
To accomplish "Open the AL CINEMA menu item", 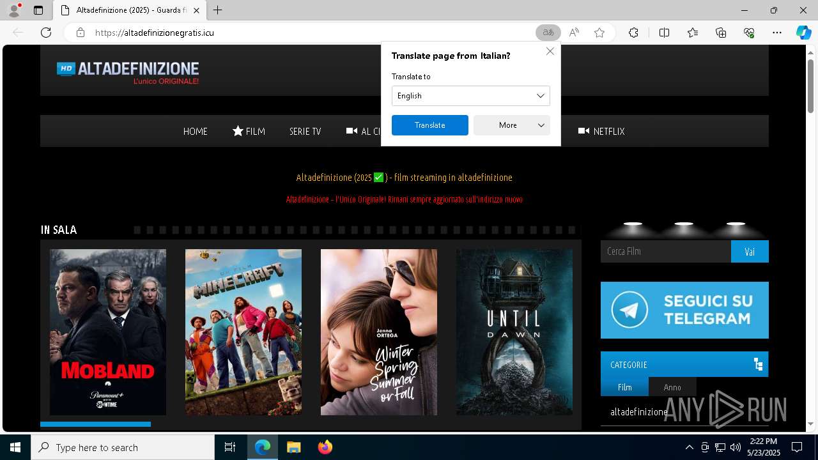I will tap(364, 131).
